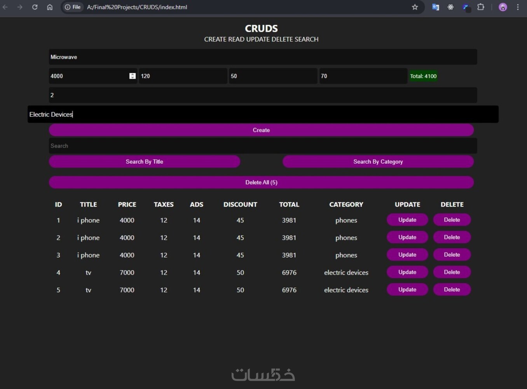The height and width of the screenshot is (389, 527).
Task: Click the ID column header
Action: (58, 204)
